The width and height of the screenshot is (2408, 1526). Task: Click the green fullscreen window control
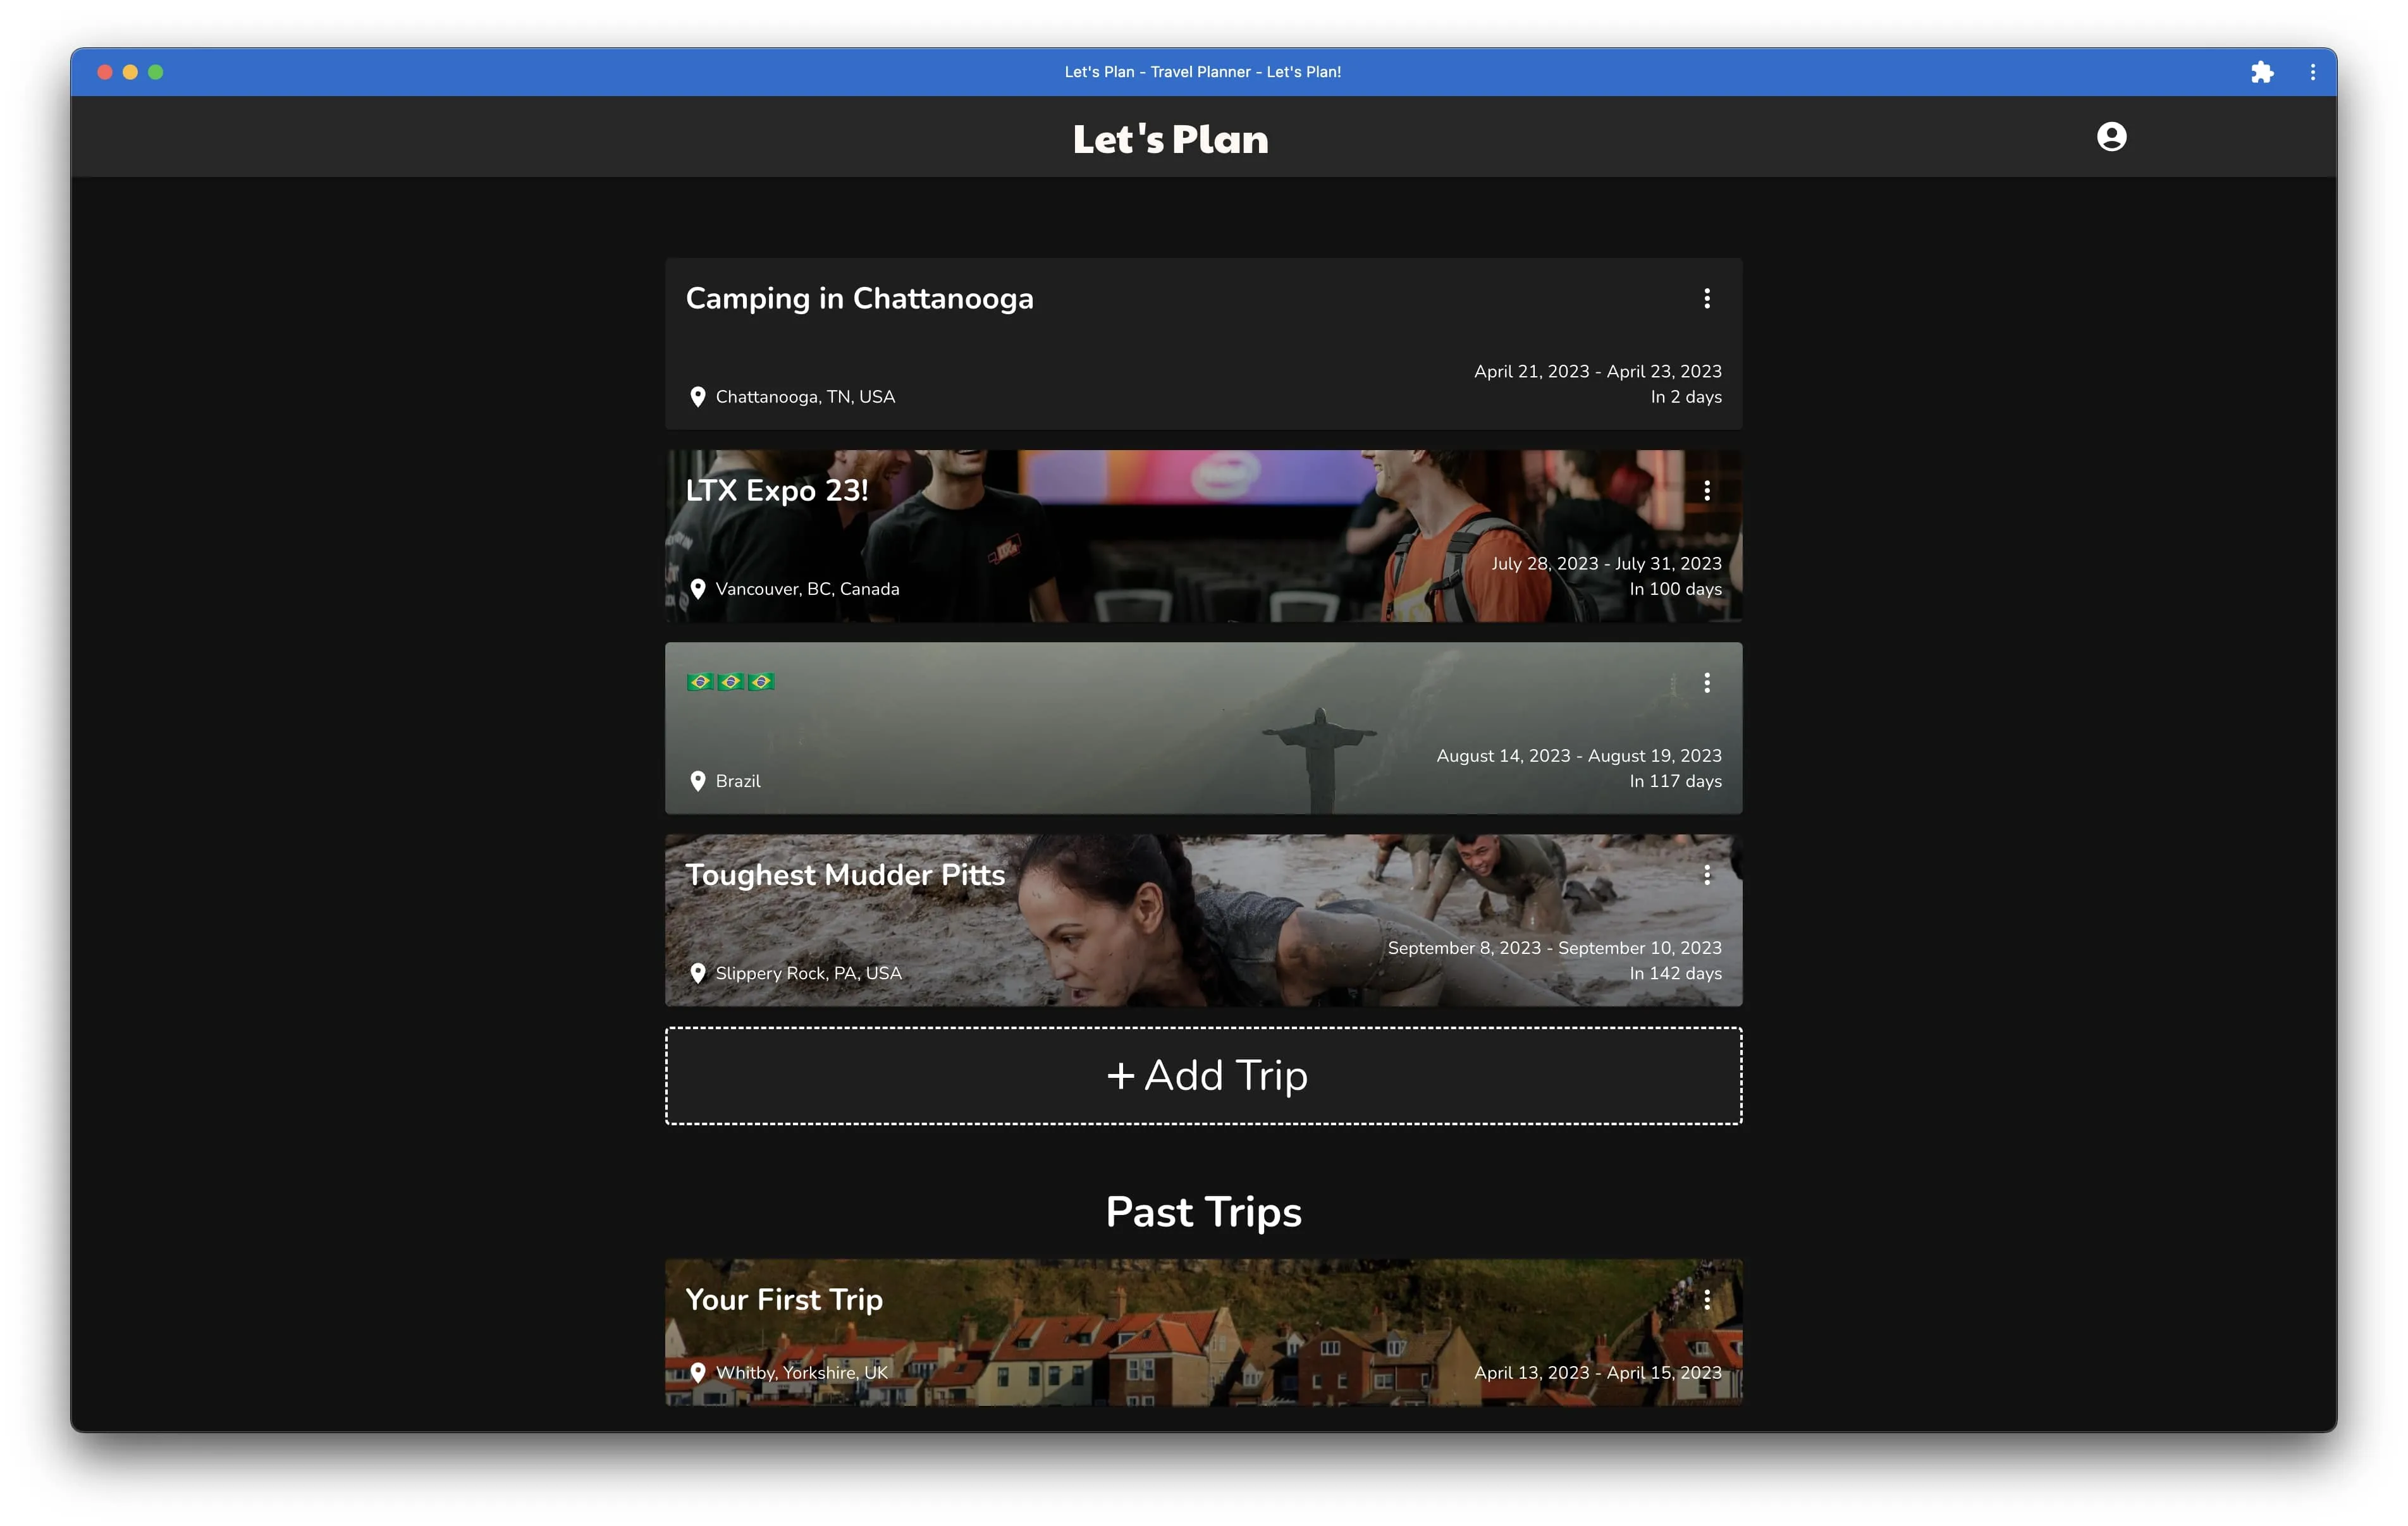[x=156, y=71]
